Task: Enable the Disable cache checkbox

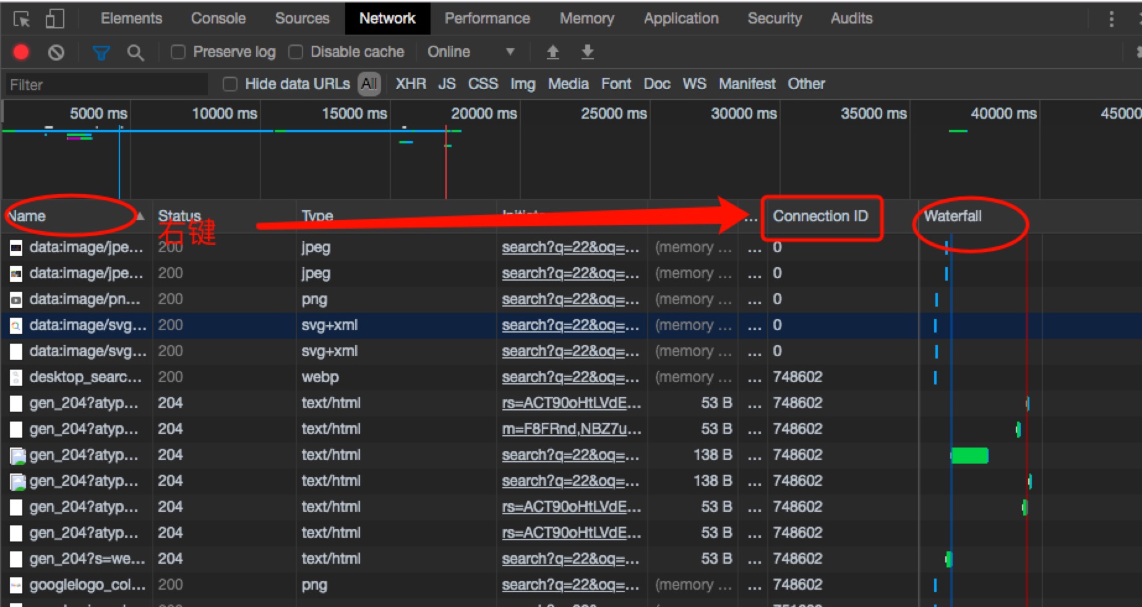Action: coord(296,52)
